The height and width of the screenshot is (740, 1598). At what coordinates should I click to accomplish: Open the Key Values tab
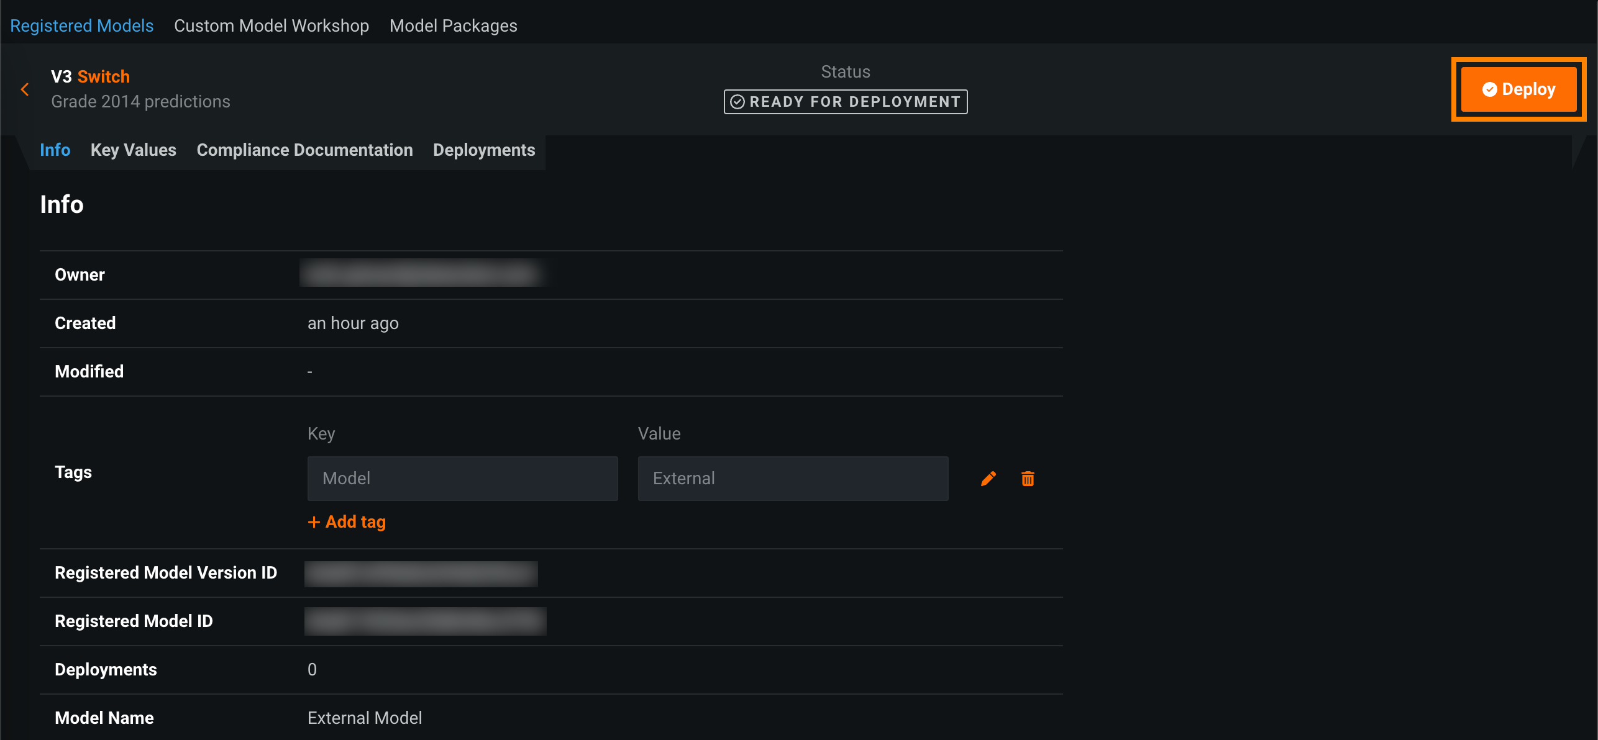coord(133,150)
